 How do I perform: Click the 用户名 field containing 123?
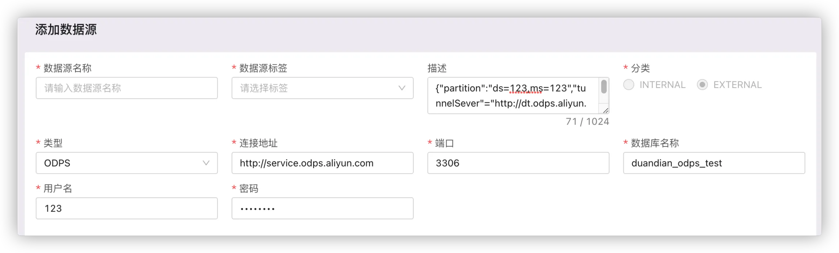pyautogui.click(x=126, y=208)
